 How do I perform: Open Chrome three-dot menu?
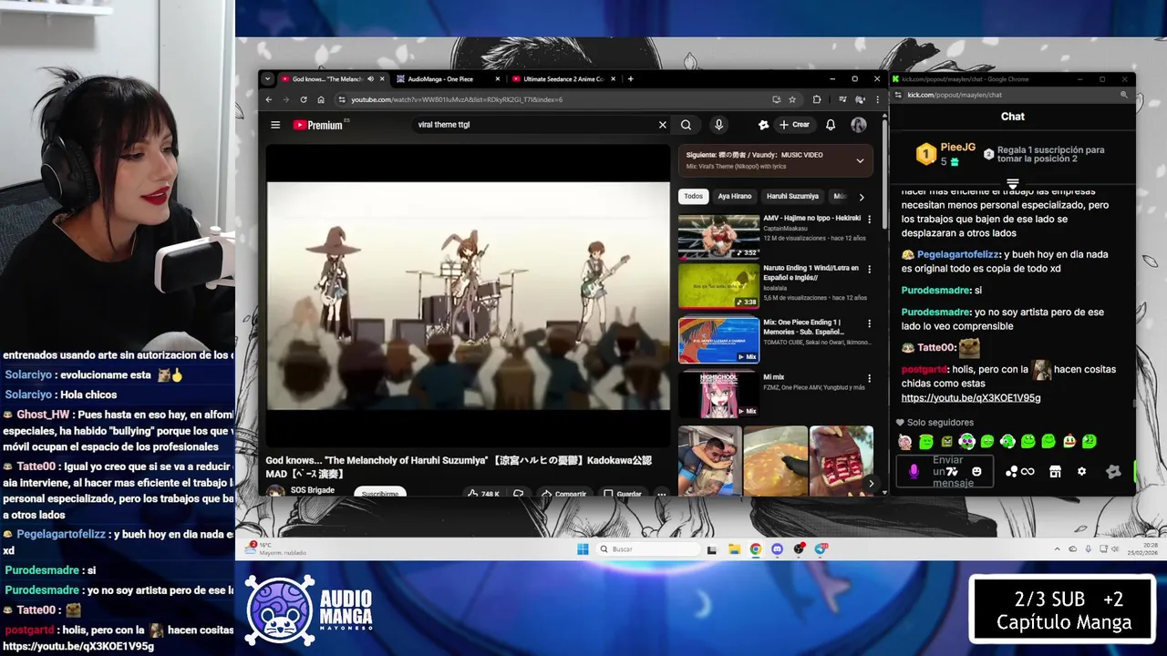pyautogui.click(x=877, y=99)
